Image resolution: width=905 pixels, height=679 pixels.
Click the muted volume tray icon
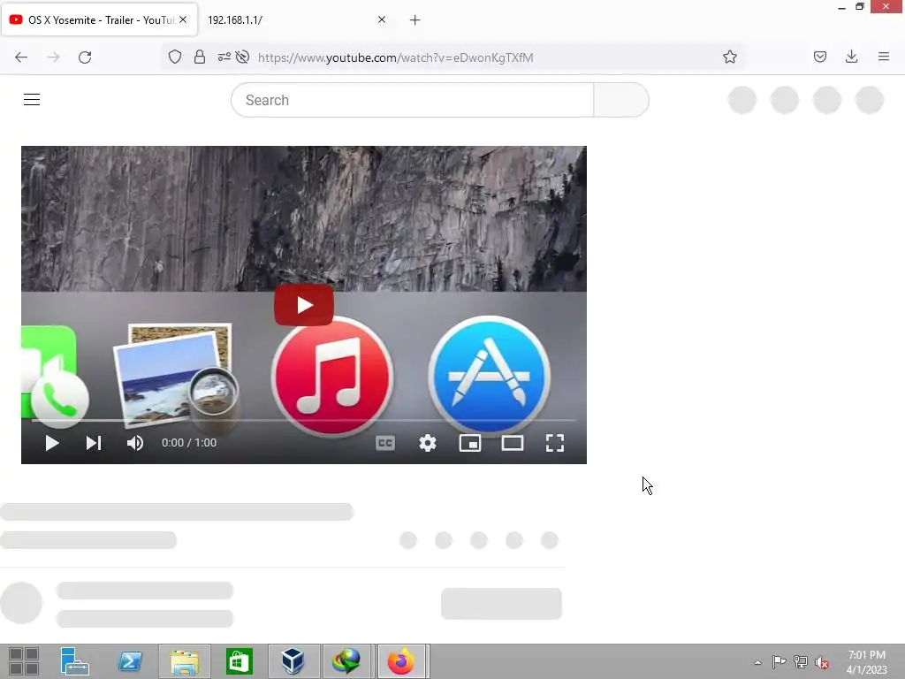point(822,662)
